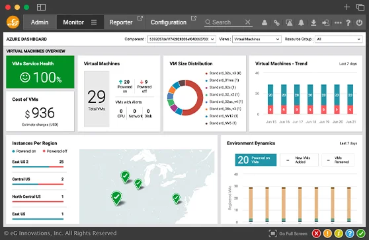Click Go Full Screen button
Screen dimensions: 369x240
coord(288,233)
